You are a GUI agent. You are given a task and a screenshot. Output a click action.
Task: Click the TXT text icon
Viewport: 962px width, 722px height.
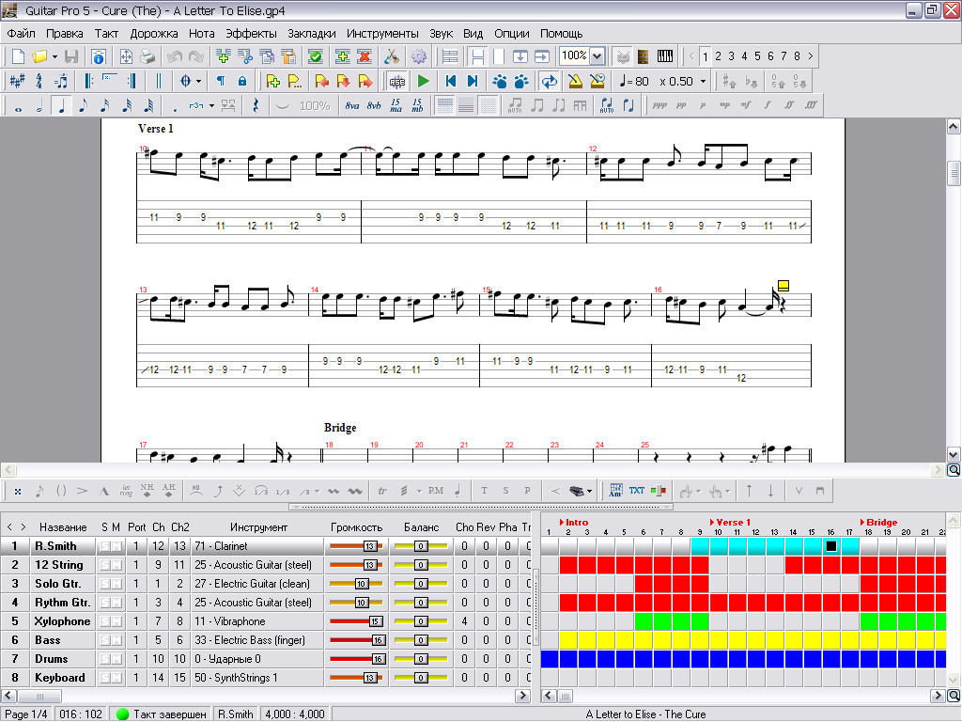point(637,491)
